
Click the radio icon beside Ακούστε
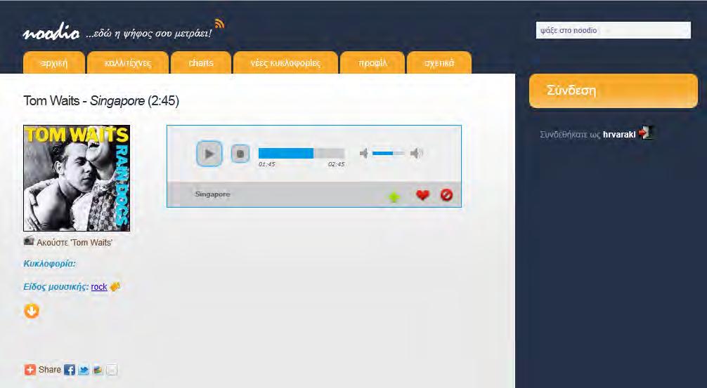(29, 241)
